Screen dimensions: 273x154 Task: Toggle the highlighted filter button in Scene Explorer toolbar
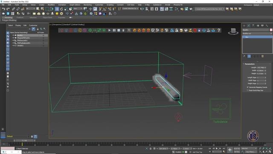pos(33,29)
